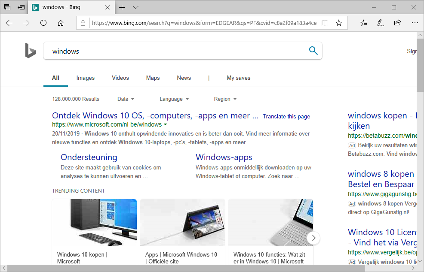Click gigagunstig green URL
424x272 pixels.
[382, 194]
